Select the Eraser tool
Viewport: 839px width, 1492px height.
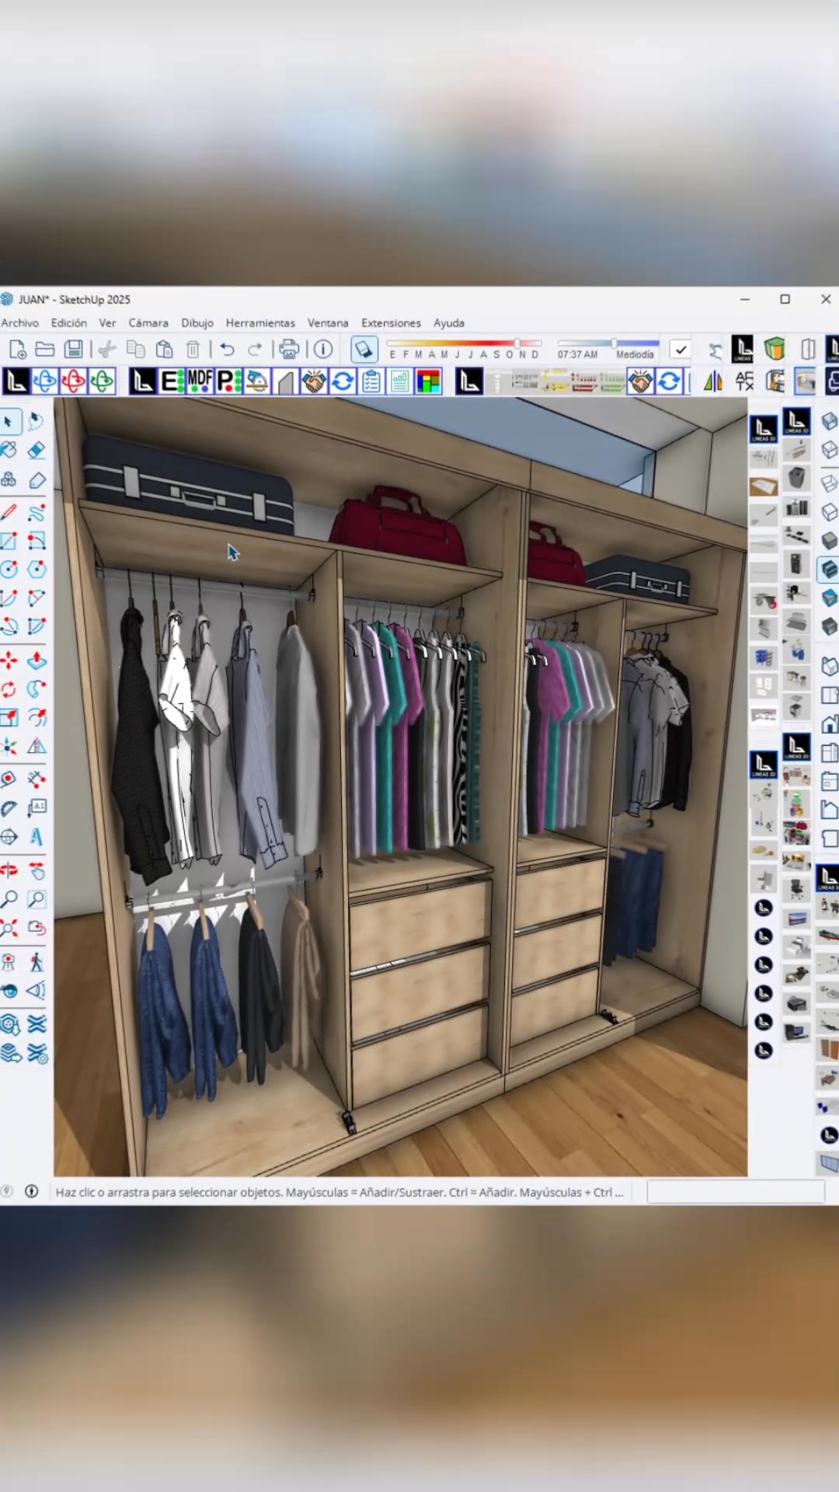pos(37,450)
